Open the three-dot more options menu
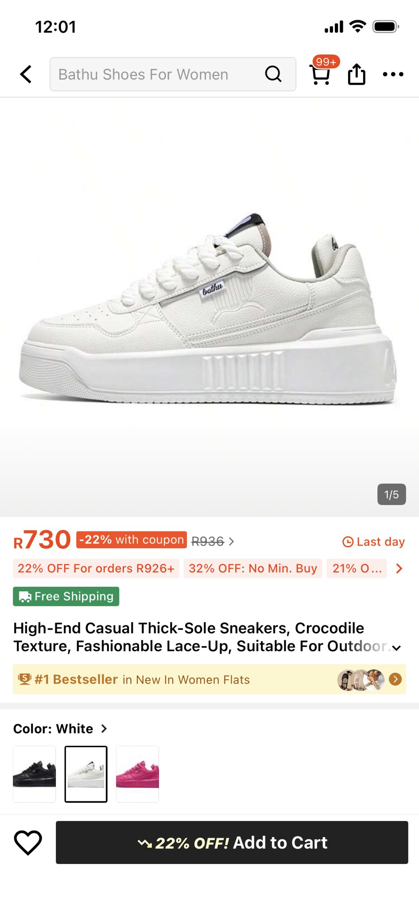This screenshot has height=907, width=419. tap(393, 74)
